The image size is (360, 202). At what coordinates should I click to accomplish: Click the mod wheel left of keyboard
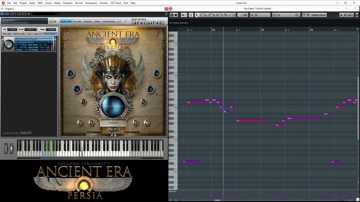11,148
